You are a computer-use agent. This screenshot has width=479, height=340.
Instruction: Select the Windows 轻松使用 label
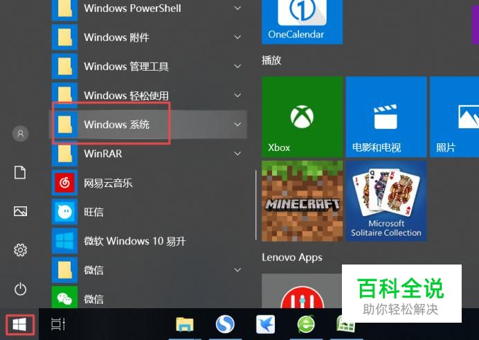(x=126, y=96)
